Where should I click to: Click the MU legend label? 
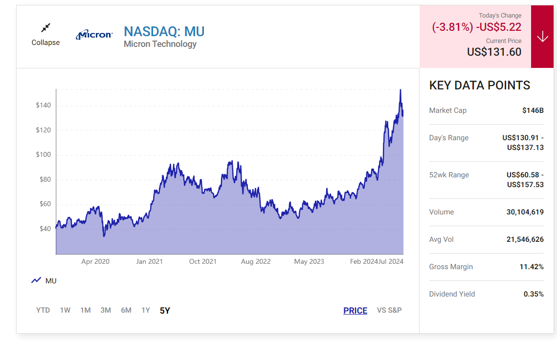tap(51, 281)
